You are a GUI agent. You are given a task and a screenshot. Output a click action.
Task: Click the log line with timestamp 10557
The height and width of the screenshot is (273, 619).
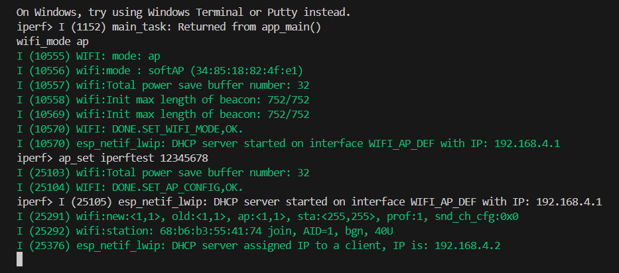(163, 85)
